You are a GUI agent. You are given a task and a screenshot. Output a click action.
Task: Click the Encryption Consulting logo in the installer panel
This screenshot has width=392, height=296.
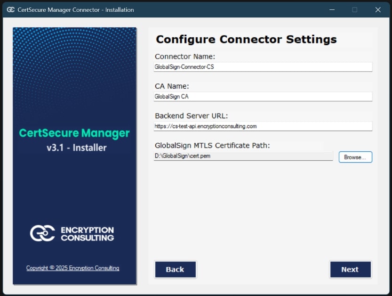(x=72, y=233)
